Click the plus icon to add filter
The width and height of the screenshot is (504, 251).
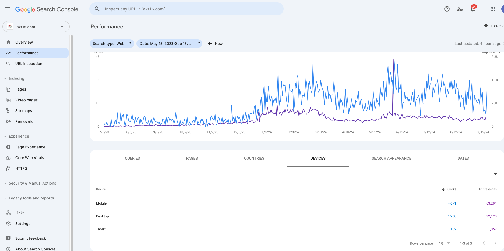pyautogui.click(x=210, y=44)
